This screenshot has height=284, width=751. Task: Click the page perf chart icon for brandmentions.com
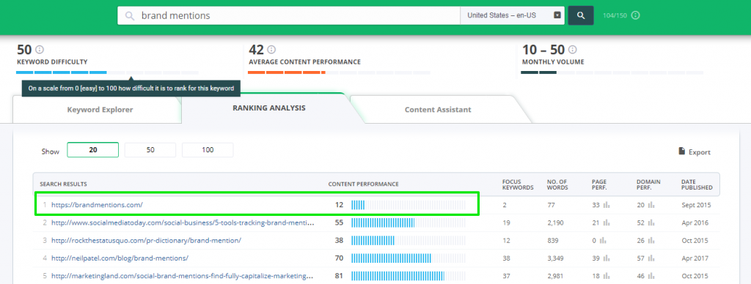click(607, 205)
